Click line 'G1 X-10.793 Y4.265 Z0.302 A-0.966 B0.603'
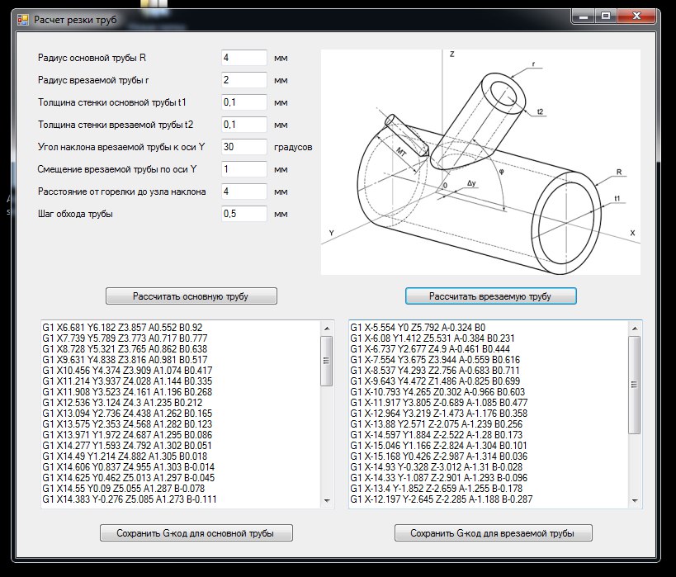 437,392
